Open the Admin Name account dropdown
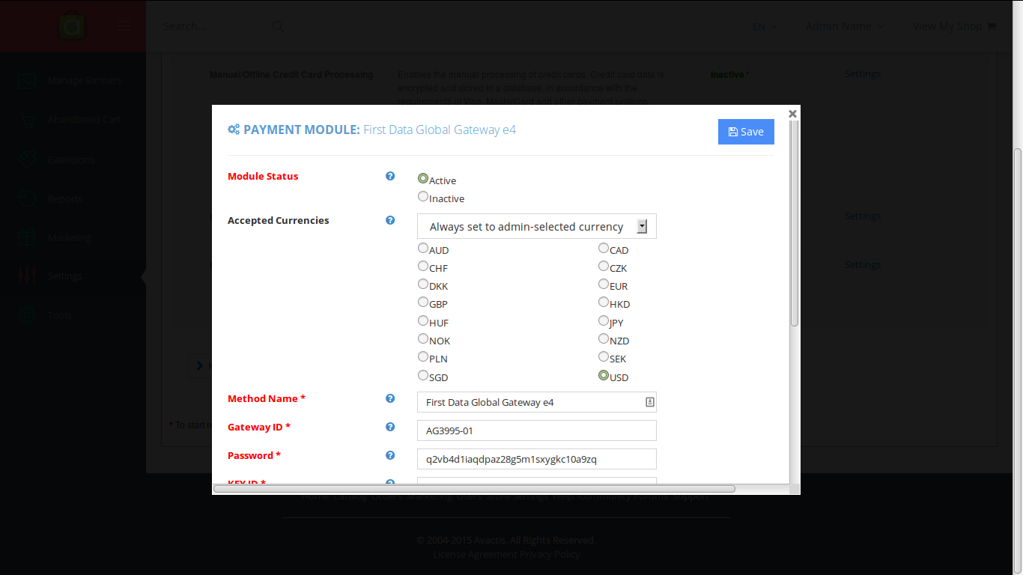Screen dimensions: 1023x575 pos(845,26)
